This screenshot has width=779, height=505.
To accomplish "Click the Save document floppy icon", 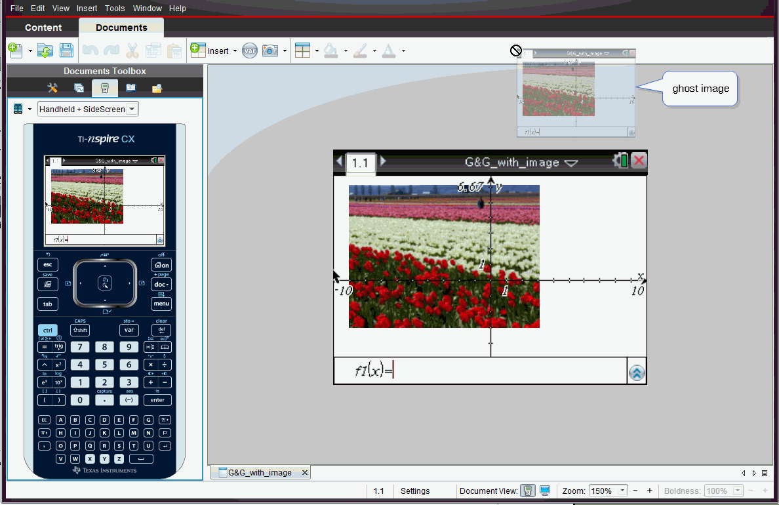I will tap(66, 51).
